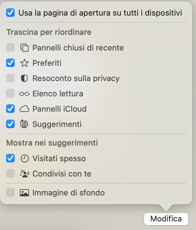The width and height of the screenshot is (196, 230).
Task: Enable the Pannelli chiusi di recente checkbox
Action: click(10, 48)
